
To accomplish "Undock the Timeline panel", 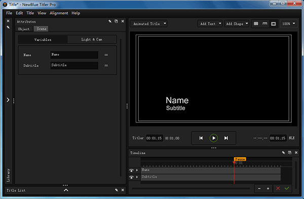I will tap(290, 153).
